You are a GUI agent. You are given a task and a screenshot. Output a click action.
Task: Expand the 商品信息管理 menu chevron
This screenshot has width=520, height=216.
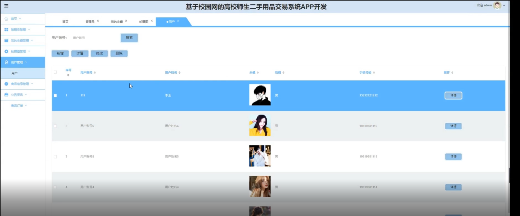click(x=32, y=84)
